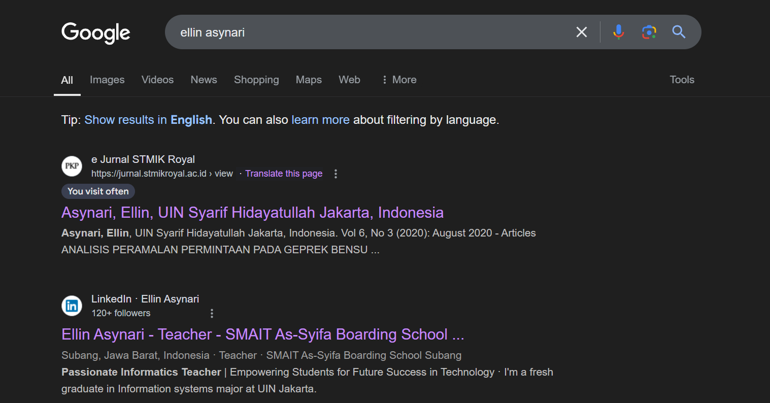Start voice search with the microphone icon
Viewport: 770px width, 403px height.
(618, 32)
